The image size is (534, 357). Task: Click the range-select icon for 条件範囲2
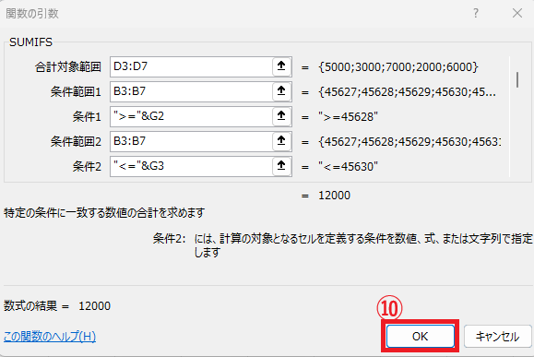tap(281, 141)
